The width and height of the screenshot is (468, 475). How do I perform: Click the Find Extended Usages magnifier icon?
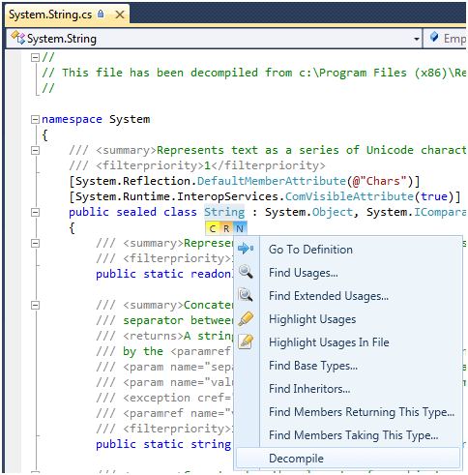[246, 295]
